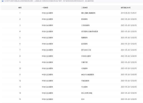
Task: Click row number 3 in 编号 column
Action: (x=20, y=25)
